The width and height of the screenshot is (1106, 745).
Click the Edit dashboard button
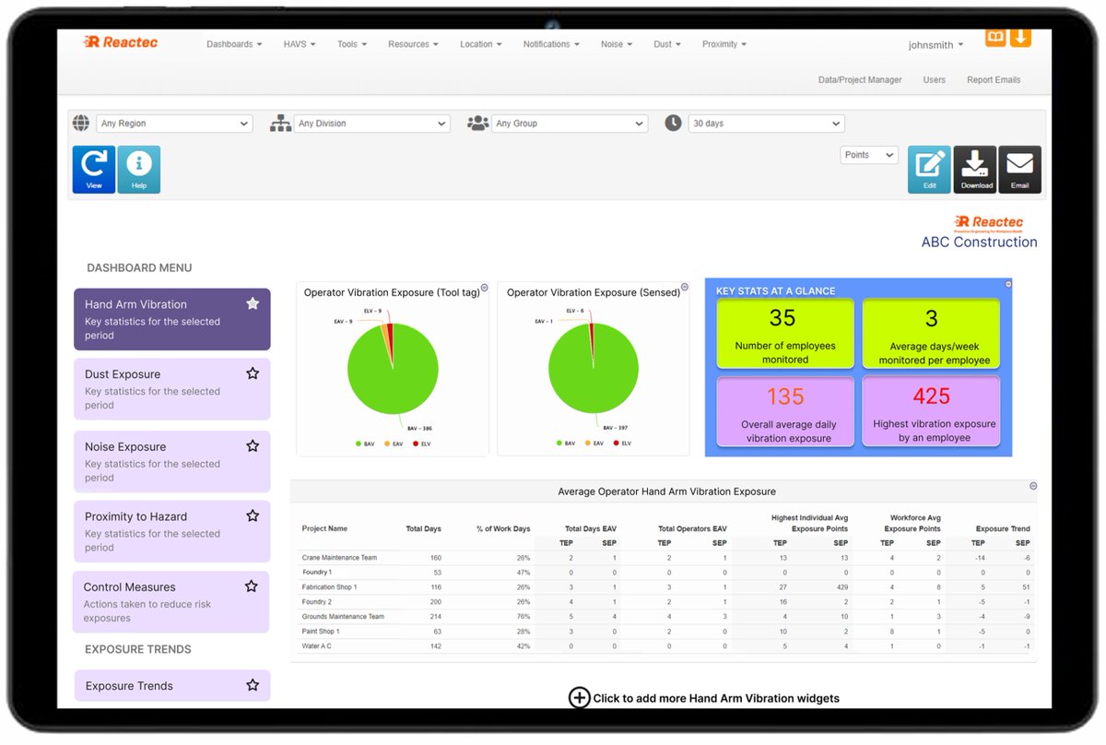(929, 170)
